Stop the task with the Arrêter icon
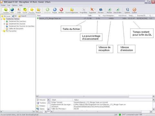155x116 pixels. 61,11
